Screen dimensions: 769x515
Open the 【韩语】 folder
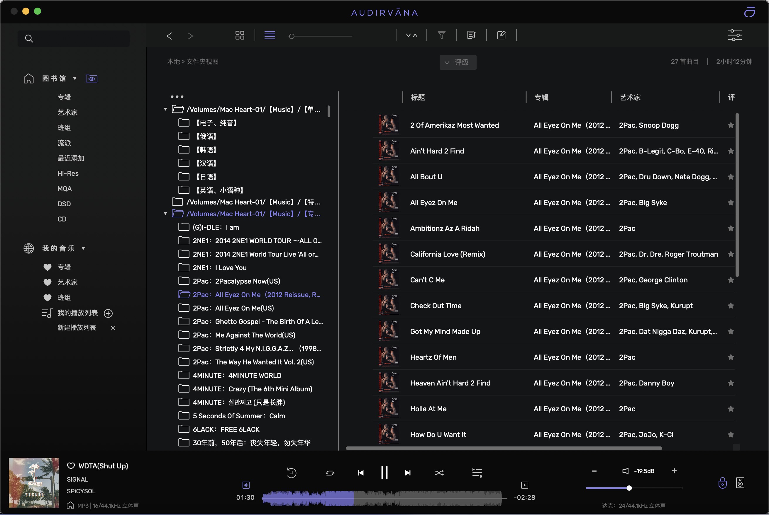(206, 150)
